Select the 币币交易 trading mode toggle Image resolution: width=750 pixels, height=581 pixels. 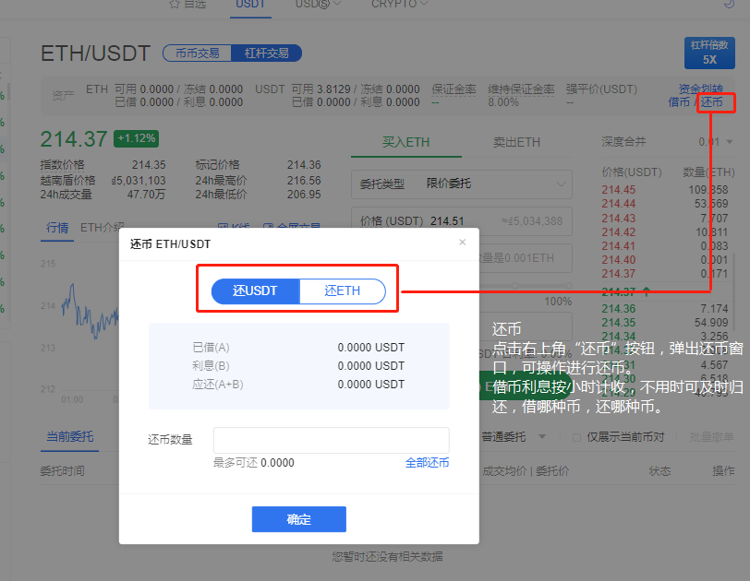click(196, 53)
